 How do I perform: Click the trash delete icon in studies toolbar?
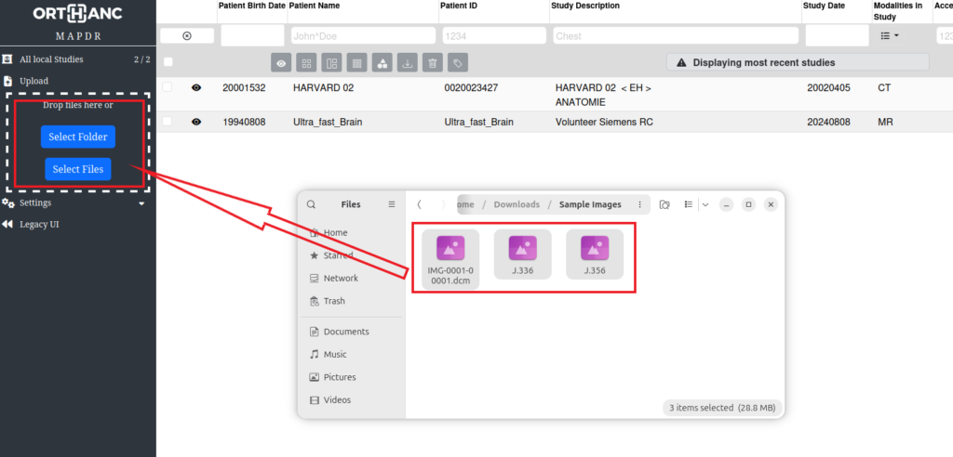click(431, 63)
